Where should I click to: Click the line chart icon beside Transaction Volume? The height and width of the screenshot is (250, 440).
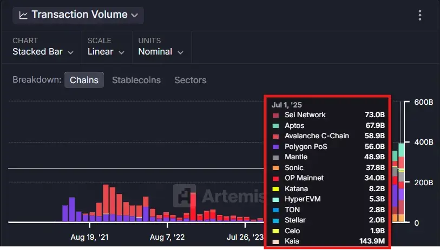[x=23, y=15]
